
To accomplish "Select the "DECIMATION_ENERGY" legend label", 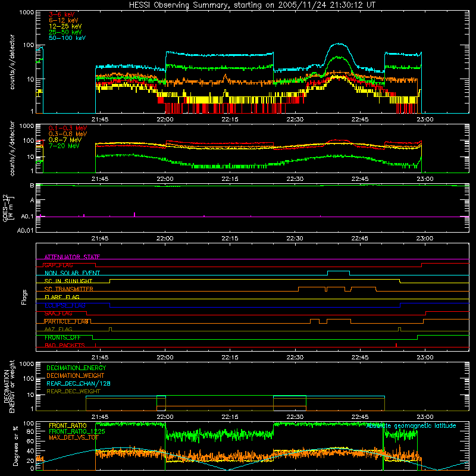I will click(76, 368).
